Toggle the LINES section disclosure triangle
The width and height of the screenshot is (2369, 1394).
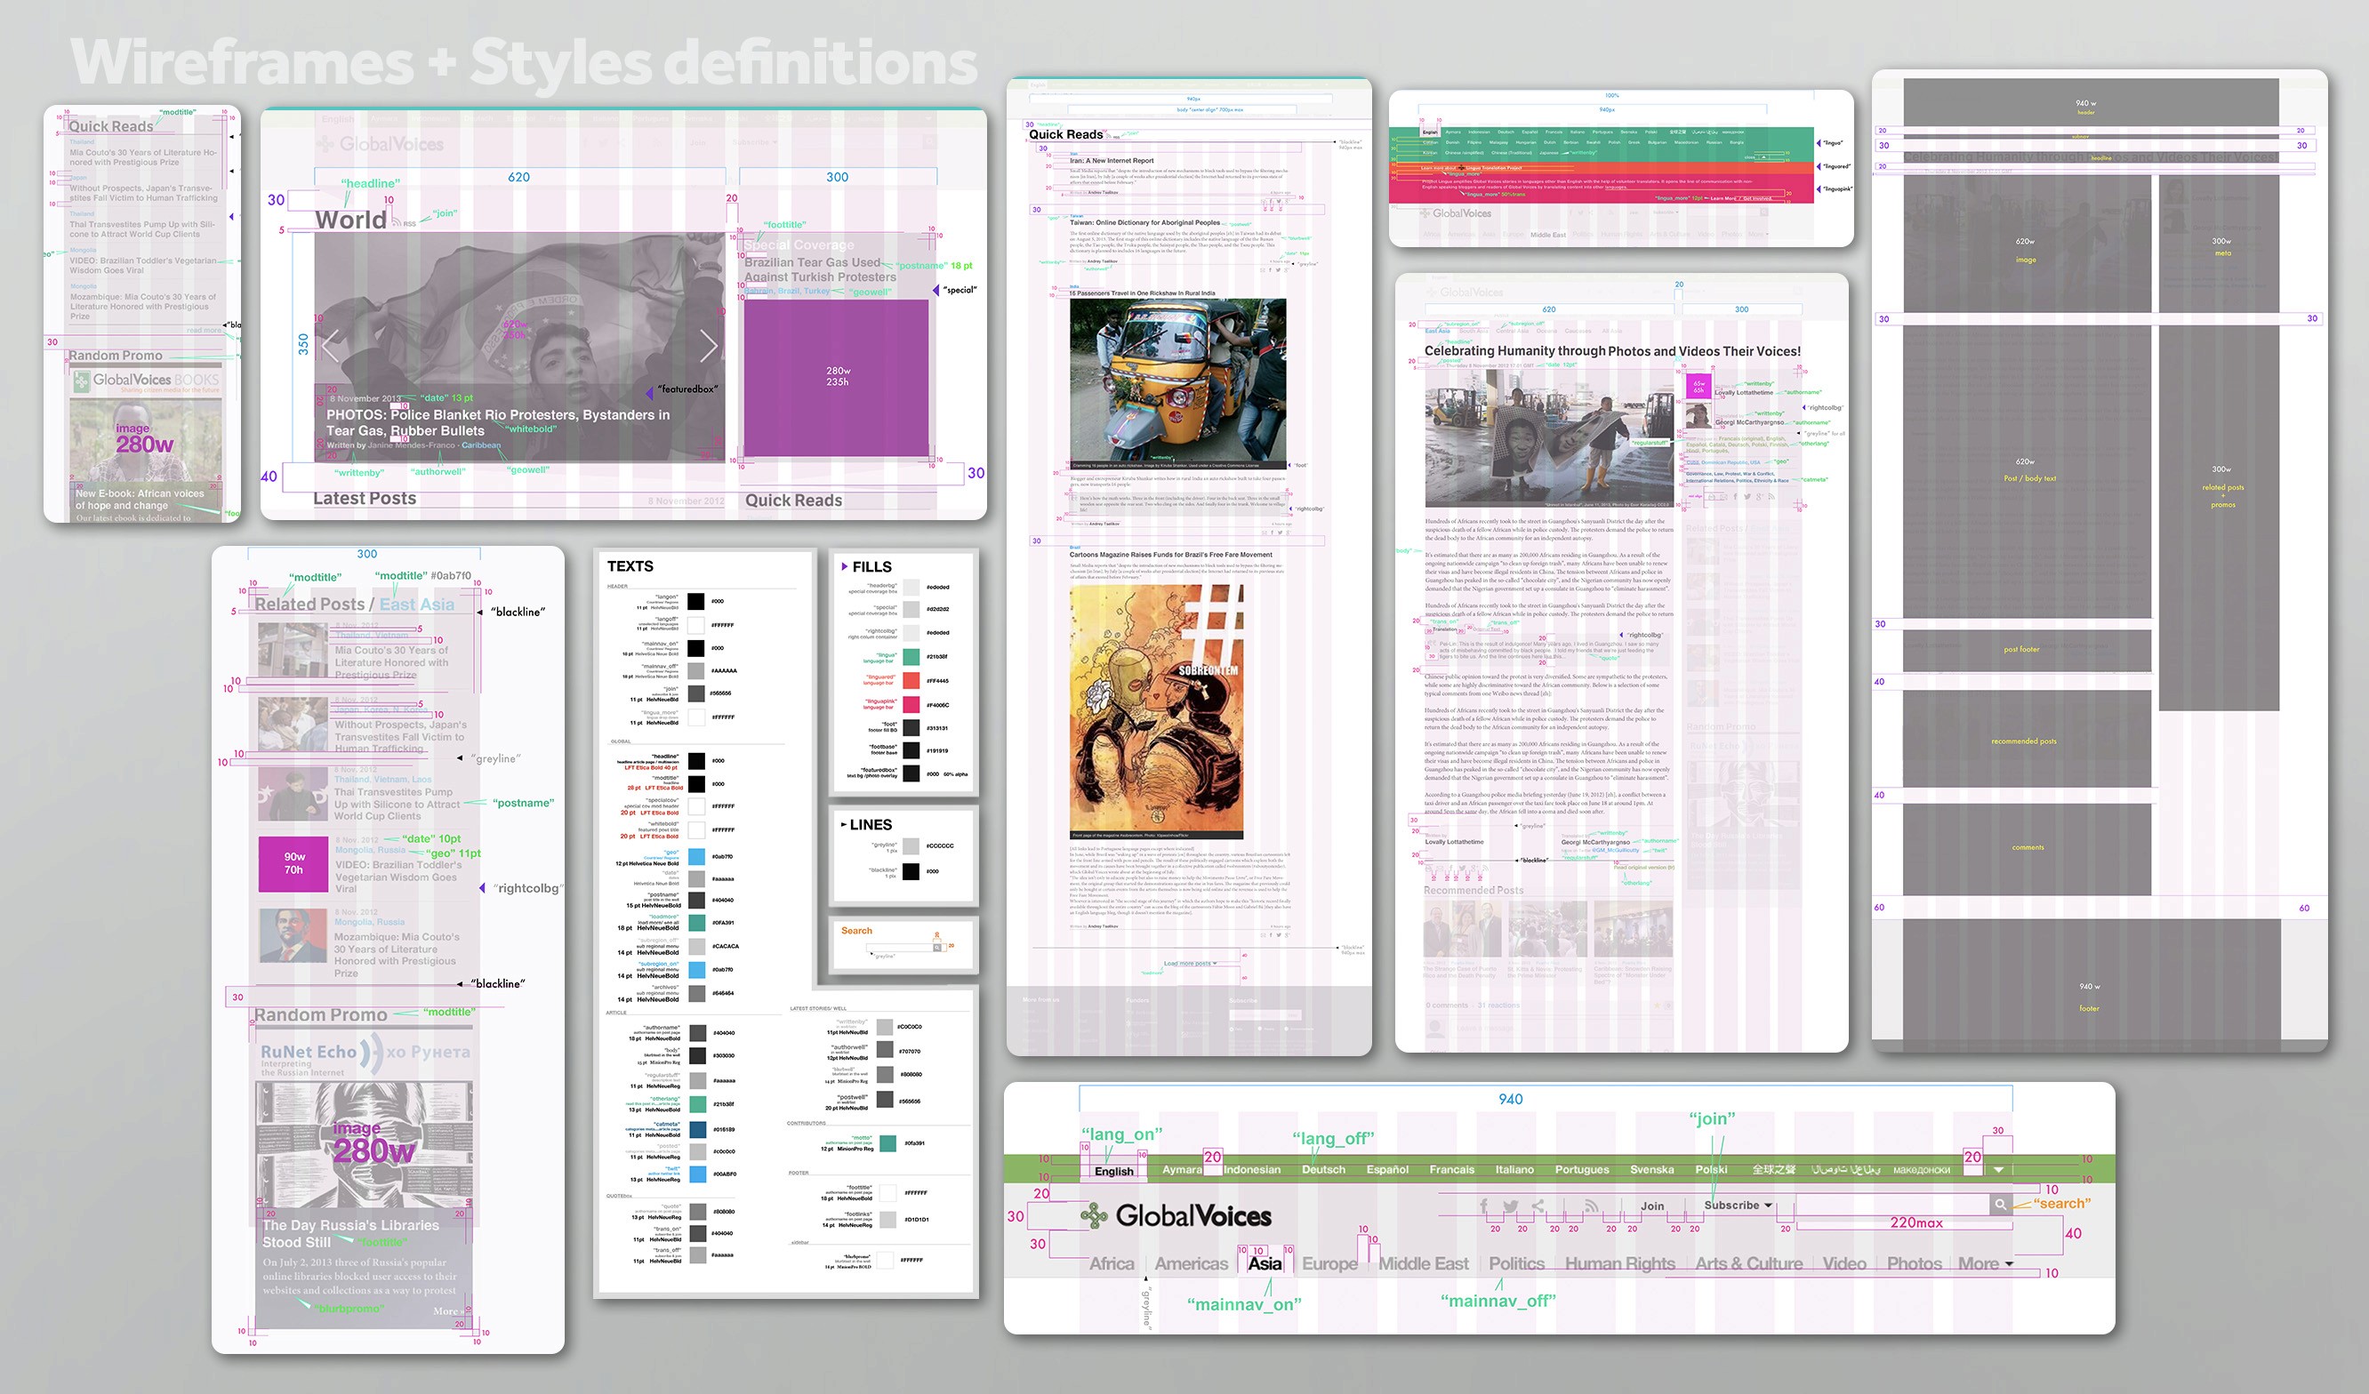pyautogui.click(x=843, y=824)
